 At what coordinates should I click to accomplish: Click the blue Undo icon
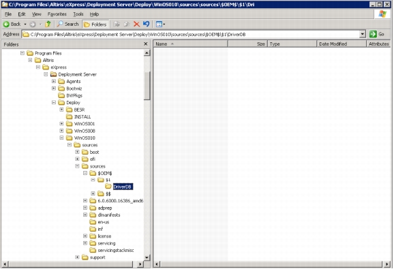point(147,24)
